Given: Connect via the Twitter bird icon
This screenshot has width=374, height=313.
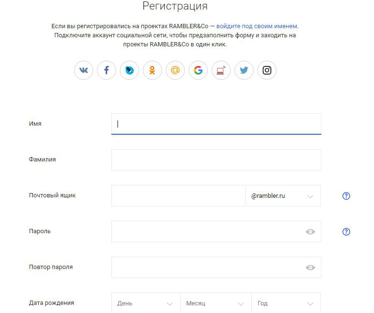Looking at the screenshot, I should 244,71.
